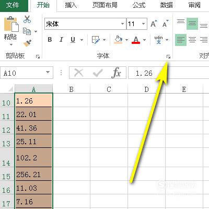
Task: Open font color dropdown arrow
Action: click(x=145, y=40)
